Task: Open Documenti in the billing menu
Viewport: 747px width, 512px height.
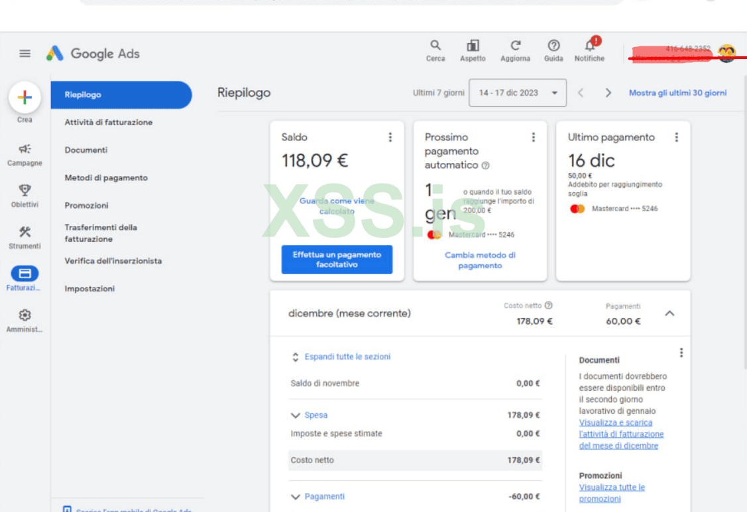Action: (x=86, y=150)
